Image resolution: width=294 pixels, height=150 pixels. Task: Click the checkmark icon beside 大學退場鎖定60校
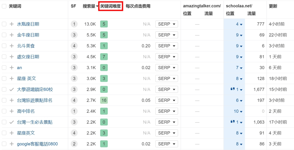coord(11,89)
